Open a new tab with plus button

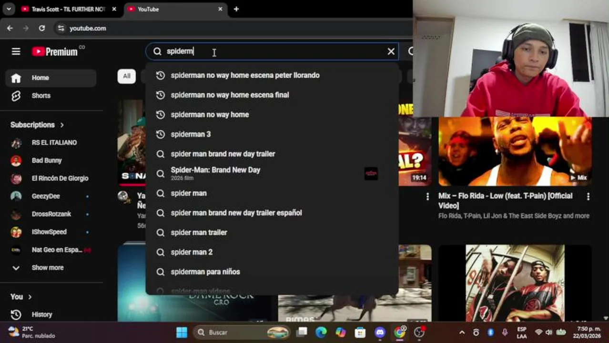236,9
